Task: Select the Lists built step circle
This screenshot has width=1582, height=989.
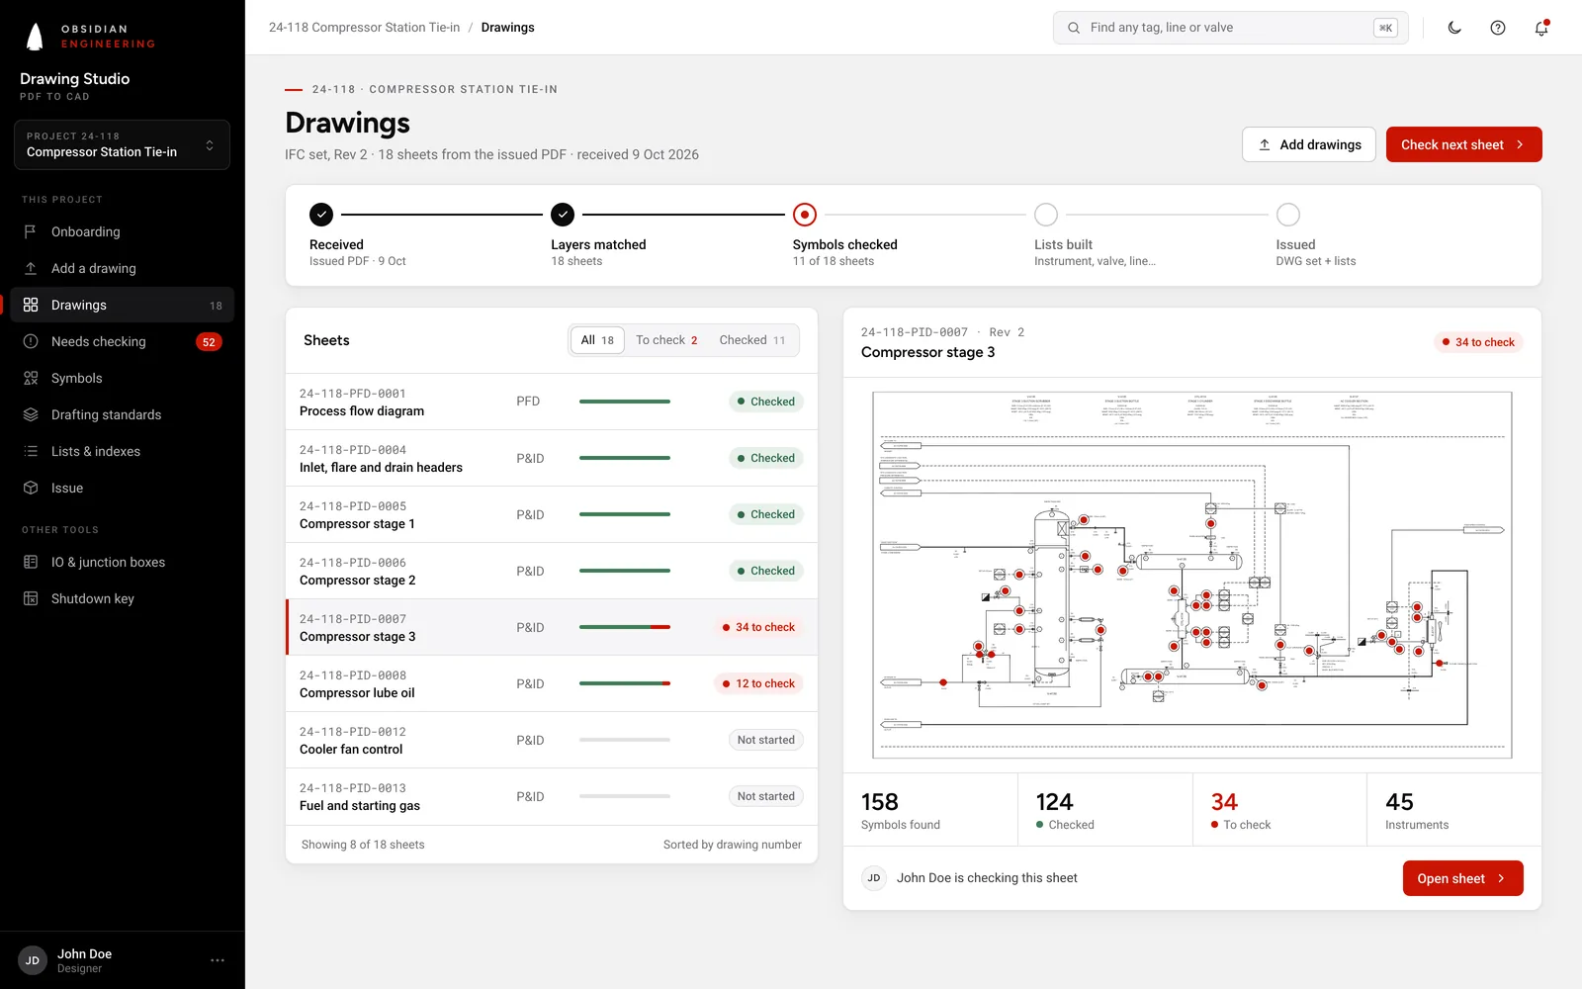Action: point(1046,215)
